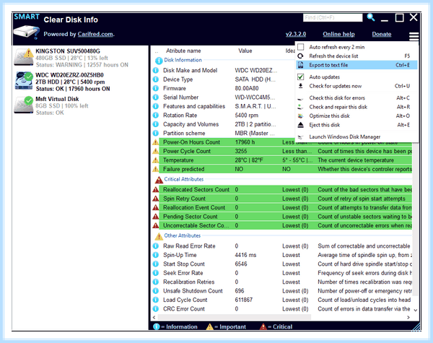Select the Recalibration Retries row
Viewport: 433px width, 343px height.
click(282, 282)
